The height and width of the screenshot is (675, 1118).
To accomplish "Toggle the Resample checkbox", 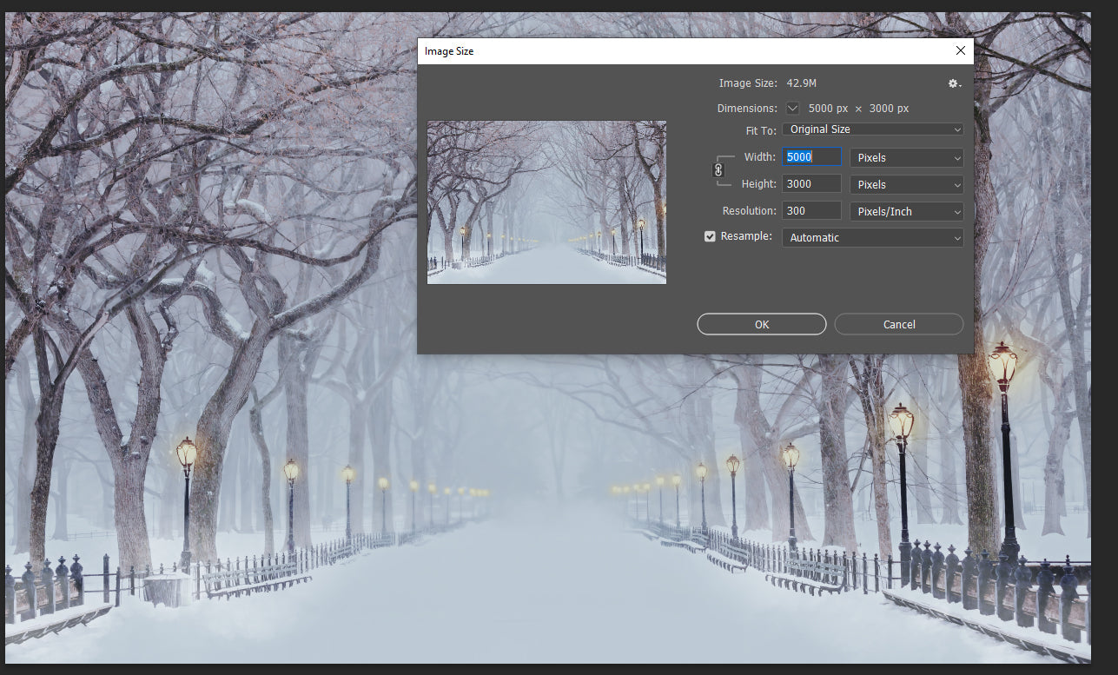I will [x=710, y=236].
